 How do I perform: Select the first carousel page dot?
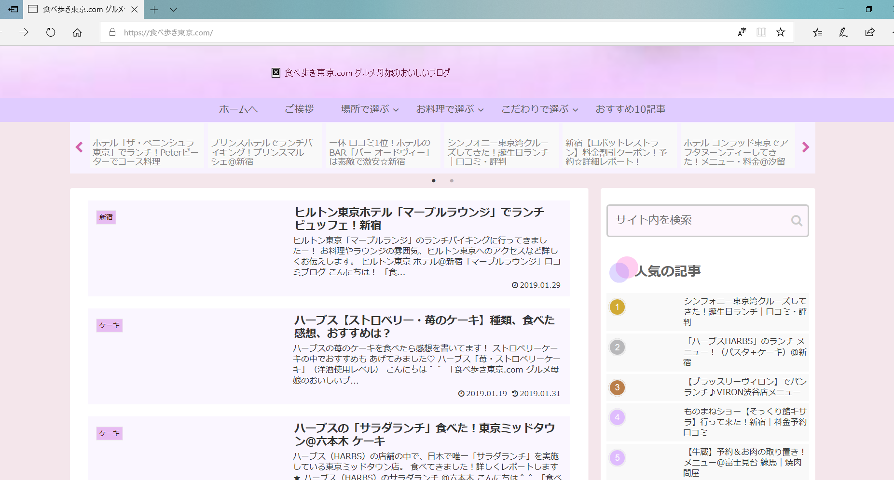[x=434, y=181]
